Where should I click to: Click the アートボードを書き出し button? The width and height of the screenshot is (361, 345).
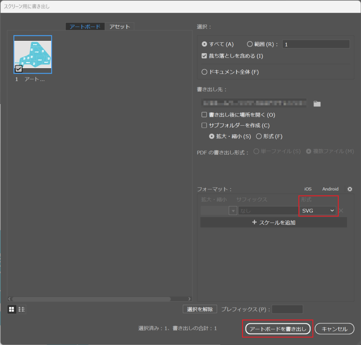point(277,328)
